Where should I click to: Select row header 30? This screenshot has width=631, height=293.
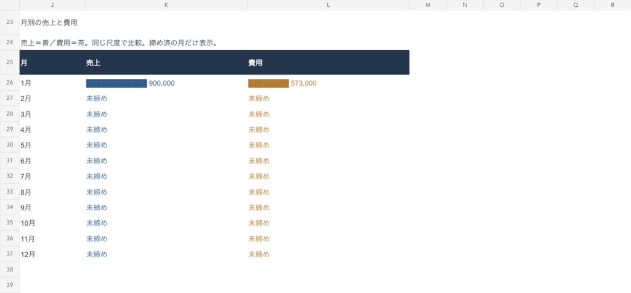(10, 145)
